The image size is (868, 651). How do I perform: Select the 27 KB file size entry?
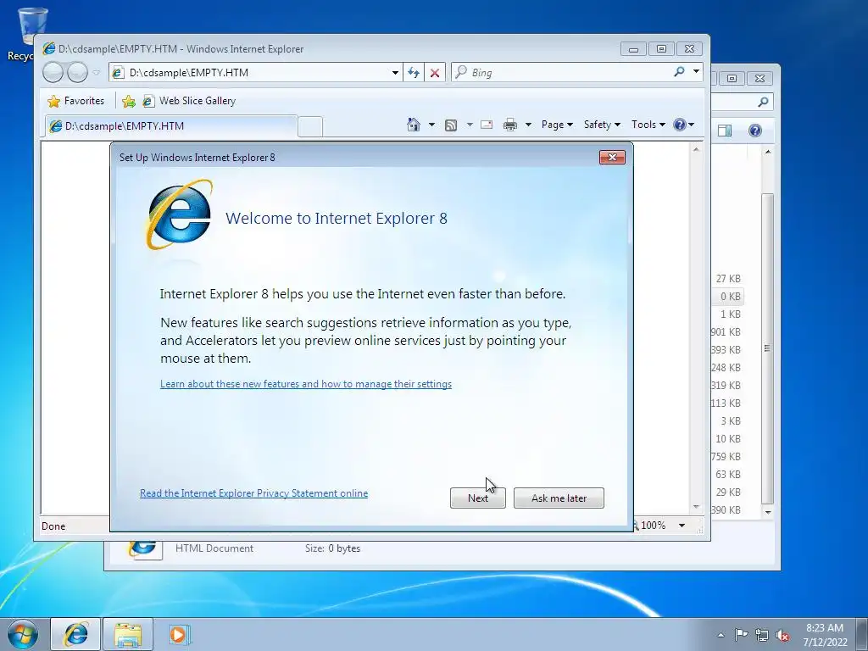pyautogui.click(x=727, y=278)
